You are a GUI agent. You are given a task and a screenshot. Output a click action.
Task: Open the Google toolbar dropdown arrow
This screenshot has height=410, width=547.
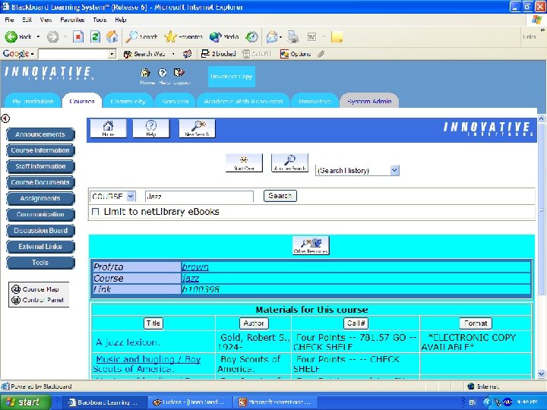tap(34, 54)
